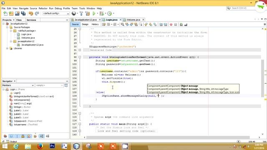Toggle sort by source in Navigator
This screenshot has width=267, height=150.
pos(48,136)
